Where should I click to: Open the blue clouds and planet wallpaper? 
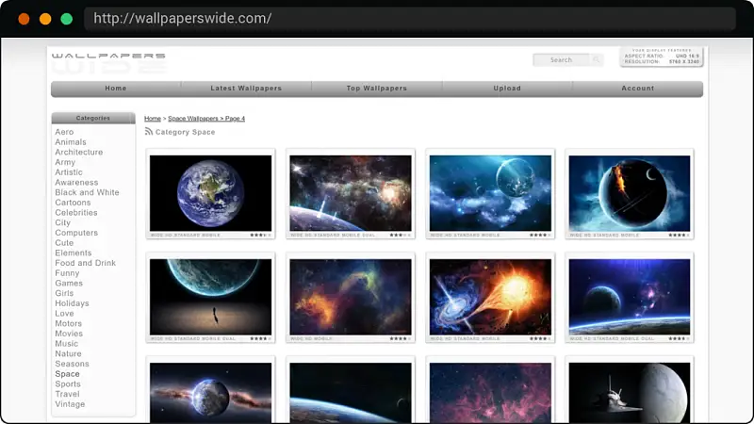pyautogui.click(x=490, y=193)
